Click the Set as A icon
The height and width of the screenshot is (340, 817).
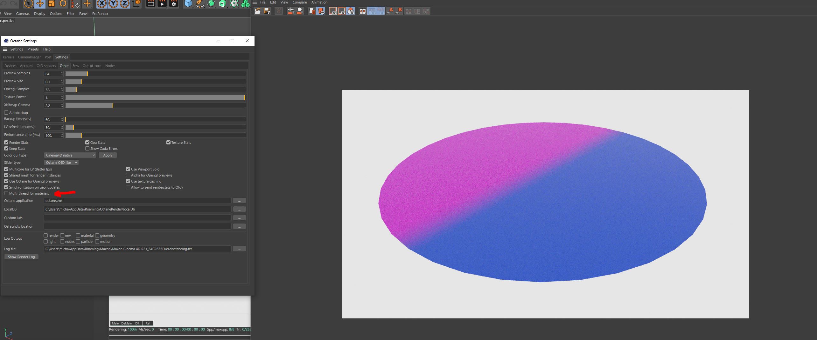[390, 11]
